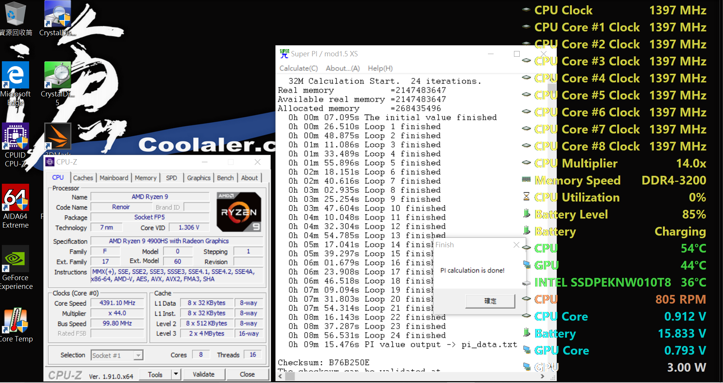Click the CPU Core #1 Clock icon
723x383 pixels.
pyautogui.click(x=526, y=27)
